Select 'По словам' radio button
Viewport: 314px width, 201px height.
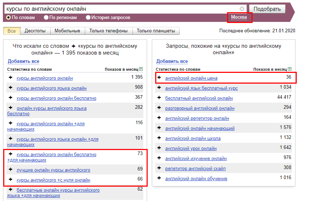coord(8,18)
